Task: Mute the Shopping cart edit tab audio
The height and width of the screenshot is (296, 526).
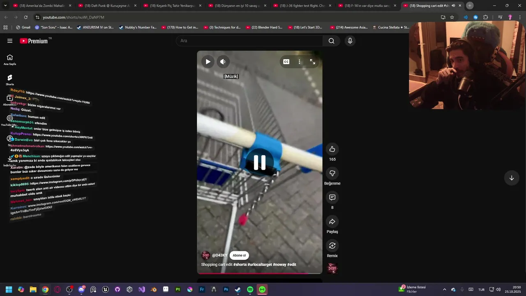Action: [453, 6]
